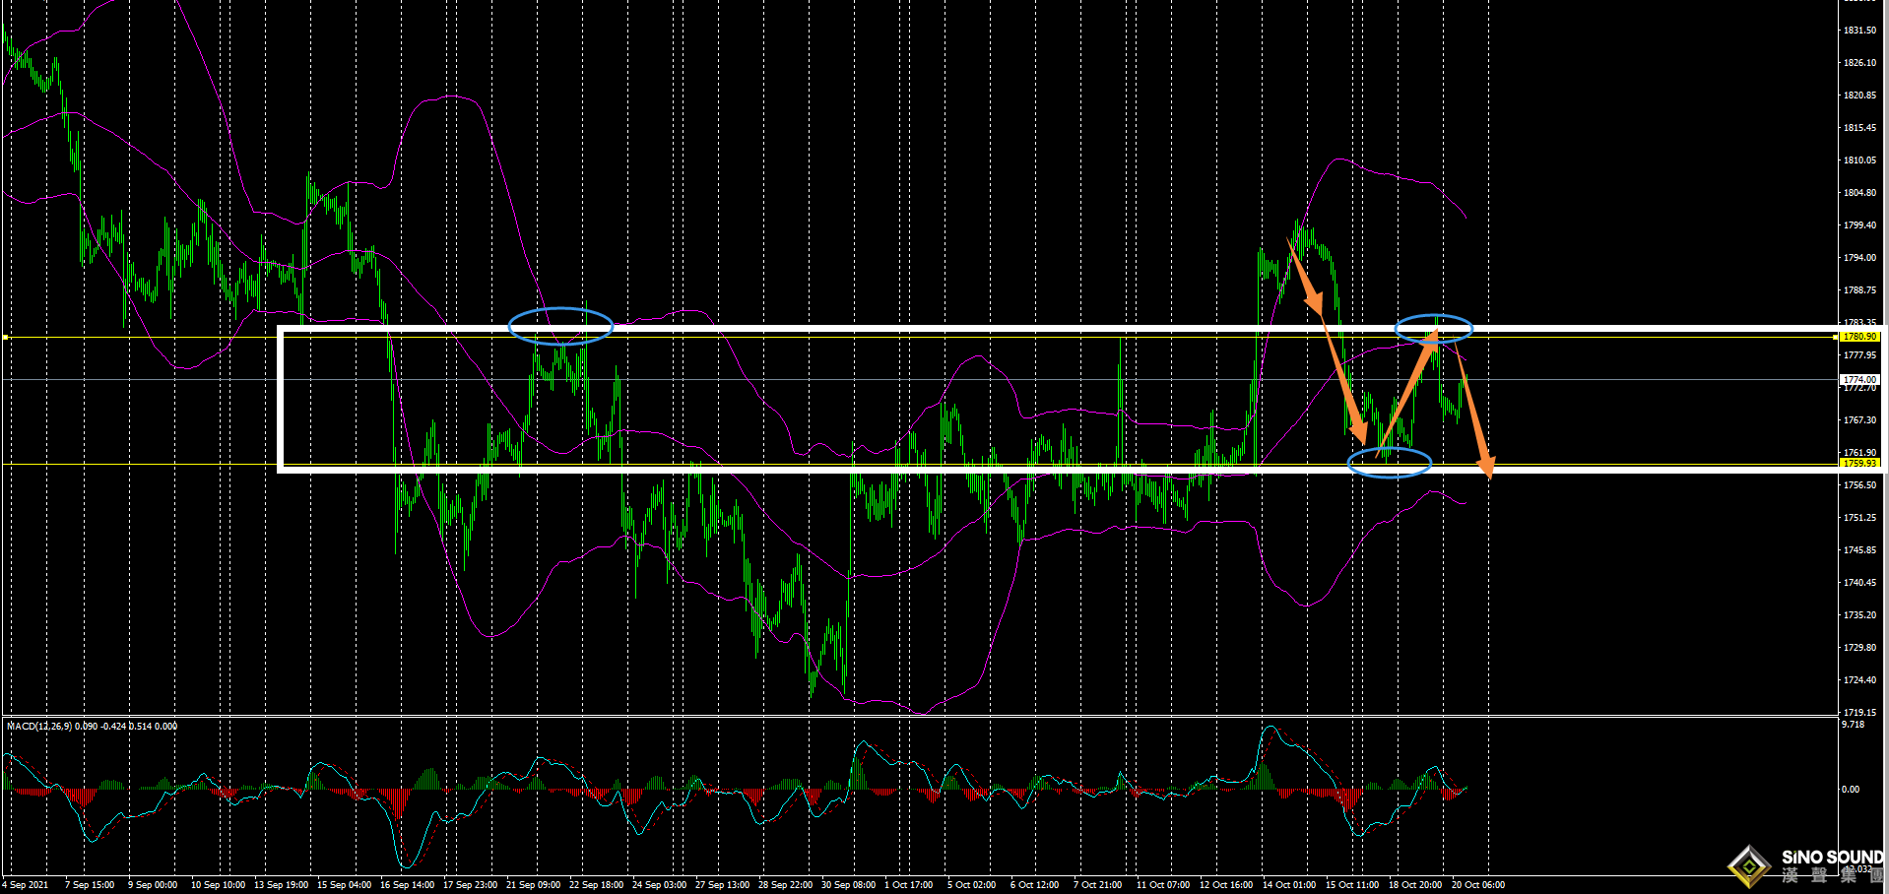Click the 1831.50 price scale label
1889x894 pixels.
coord(1859,31)
